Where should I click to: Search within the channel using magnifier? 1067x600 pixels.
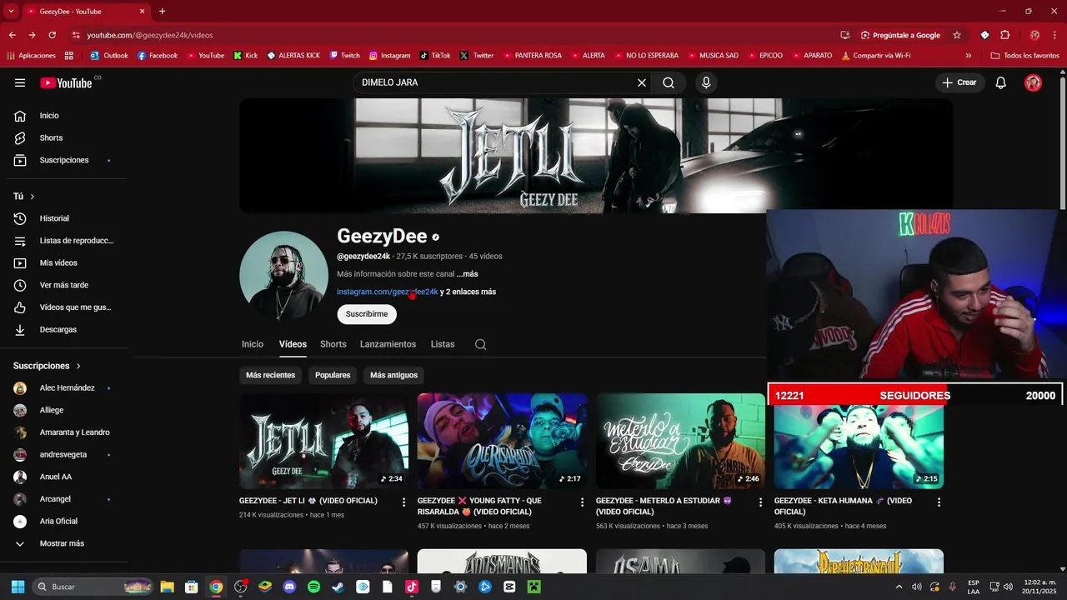(480, 344)
